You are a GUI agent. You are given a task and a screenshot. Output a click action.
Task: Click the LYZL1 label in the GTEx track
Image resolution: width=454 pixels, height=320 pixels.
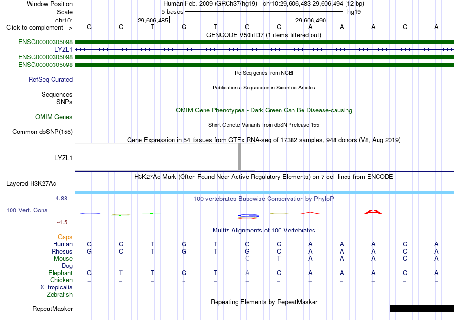(63, 158)
